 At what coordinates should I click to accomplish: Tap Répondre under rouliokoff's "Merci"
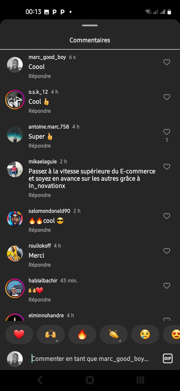coord(40,265)
